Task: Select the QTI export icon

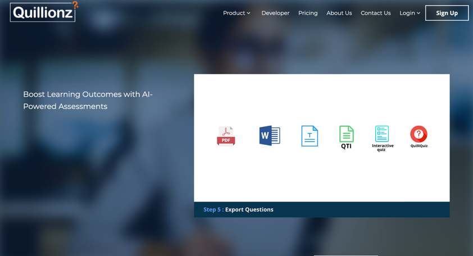Action: coord(346,137)
